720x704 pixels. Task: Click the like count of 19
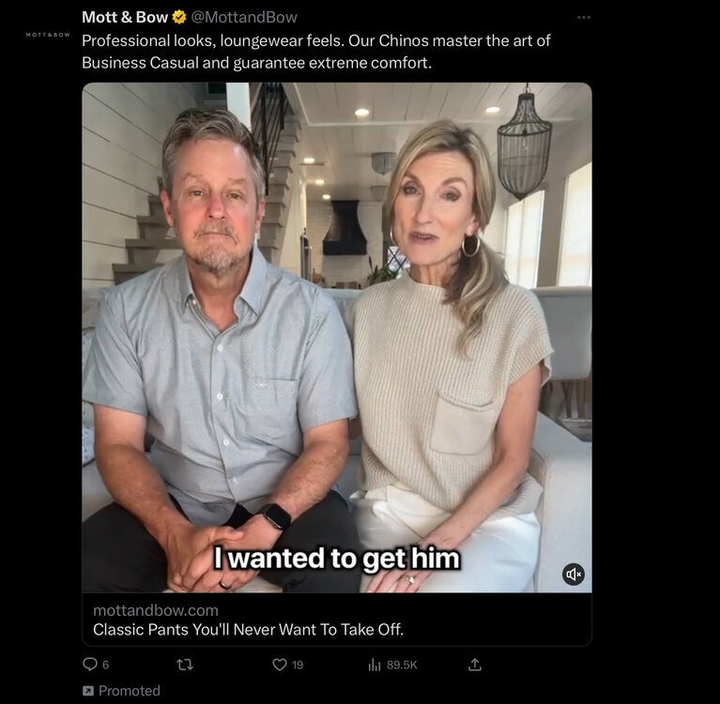[298, 665]
